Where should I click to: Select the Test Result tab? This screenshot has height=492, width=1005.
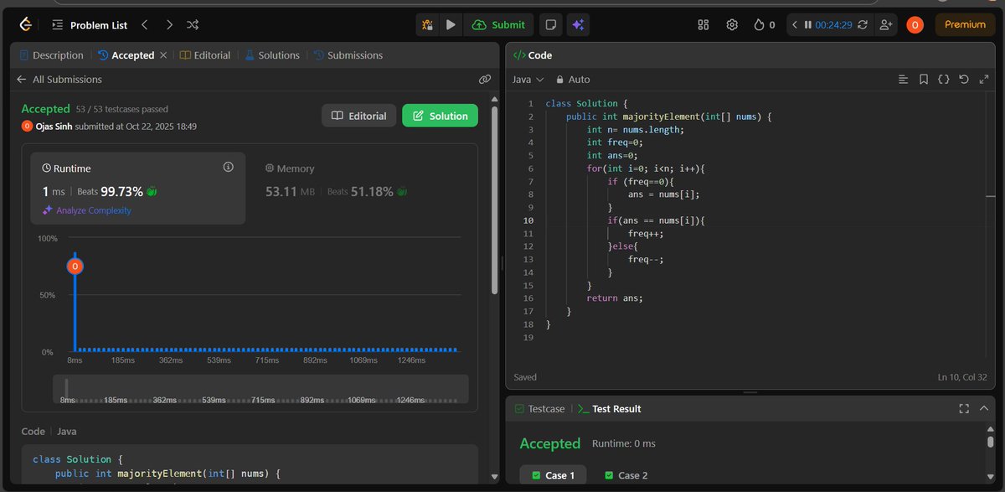(610, 409)
